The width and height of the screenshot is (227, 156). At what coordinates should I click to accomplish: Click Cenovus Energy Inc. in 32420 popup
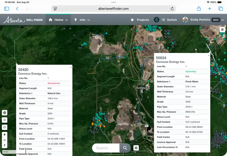[33, 74]
